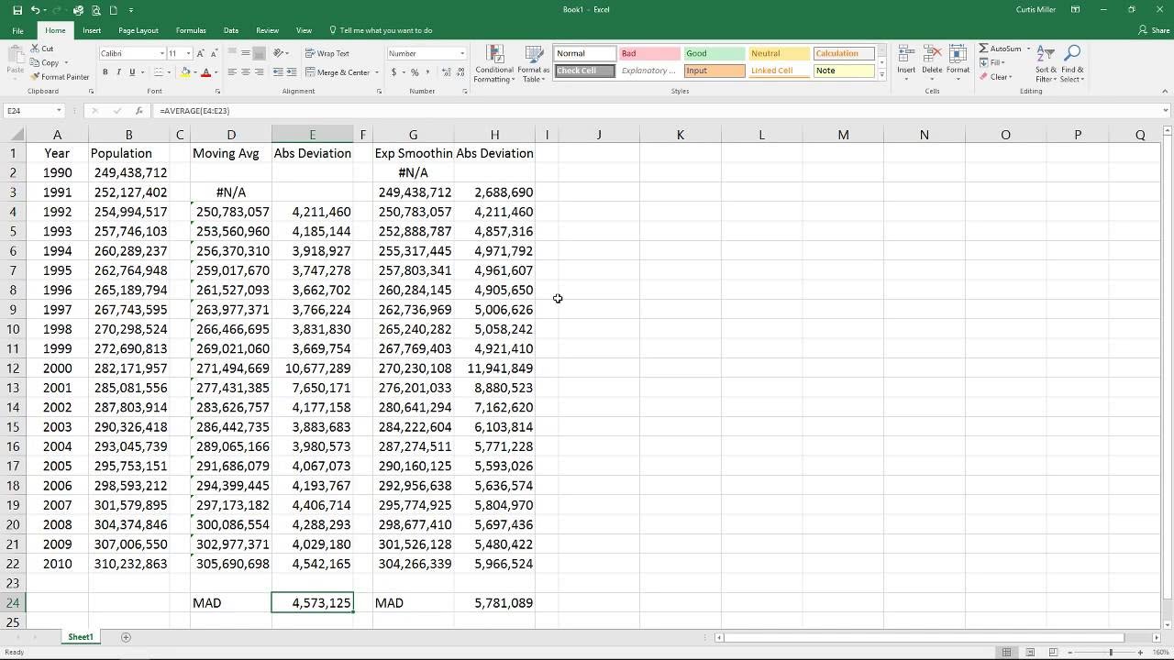1174x660 pixels.
Task: Apply yellow fill color to cells
Action: click(x=185, y=72)
